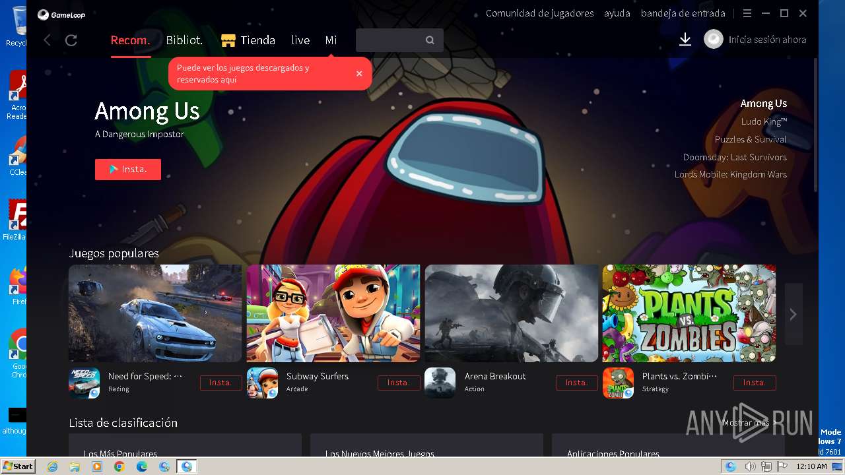
Task: Open Arena Breakout thumbnail
Action: click(512, 313)
